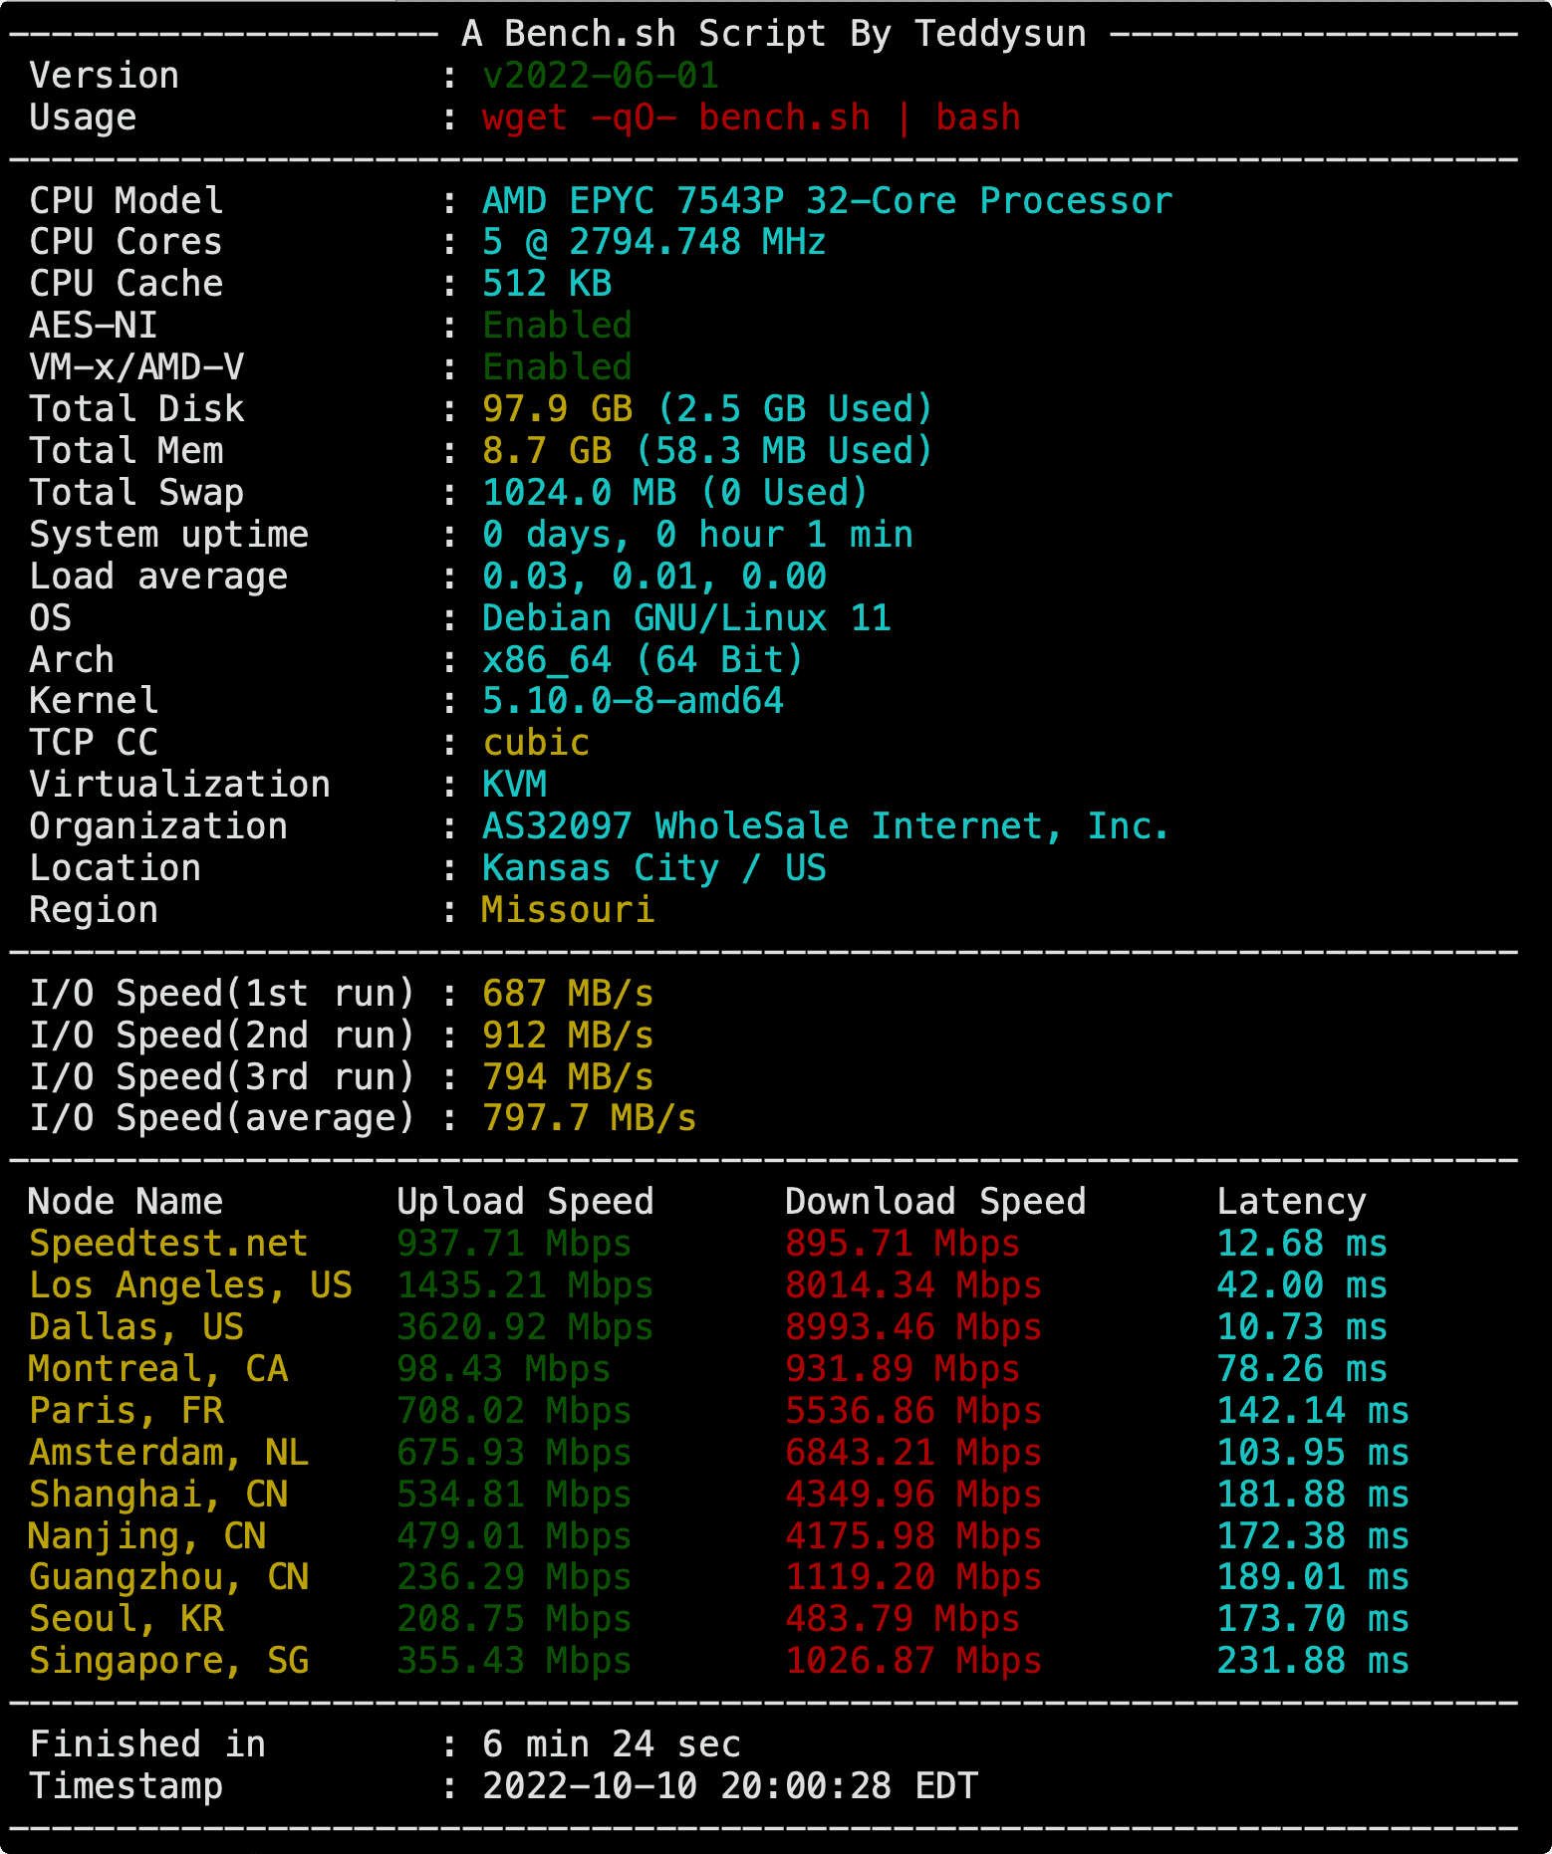
Task: Click the Finished in 6 min 24 sec text
Action: [x=385, y=1744]
